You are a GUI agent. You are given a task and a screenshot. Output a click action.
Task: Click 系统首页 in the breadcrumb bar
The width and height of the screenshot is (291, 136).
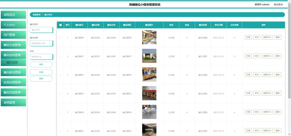pos(37,14)
